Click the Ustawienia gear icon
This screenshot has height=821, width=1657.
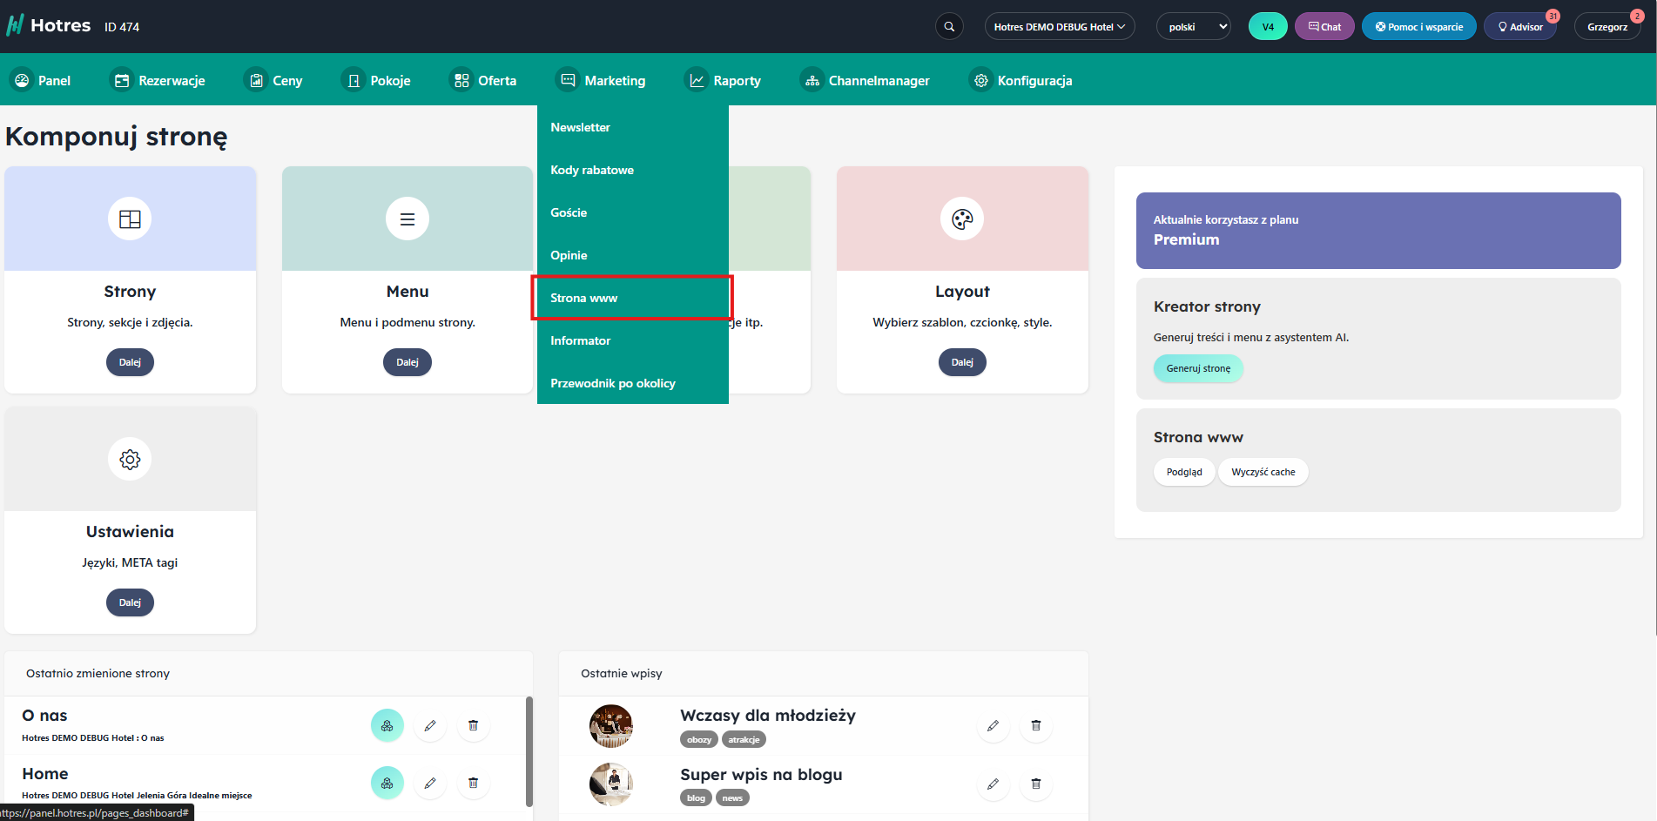point(130,460)
